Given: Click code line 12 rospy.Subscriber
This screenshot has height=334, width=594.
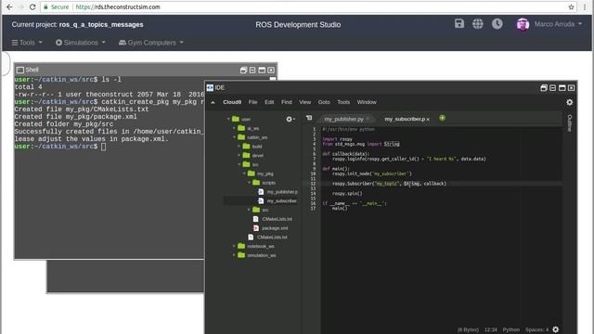Looking at the screenshot, I should click(390, 184).
